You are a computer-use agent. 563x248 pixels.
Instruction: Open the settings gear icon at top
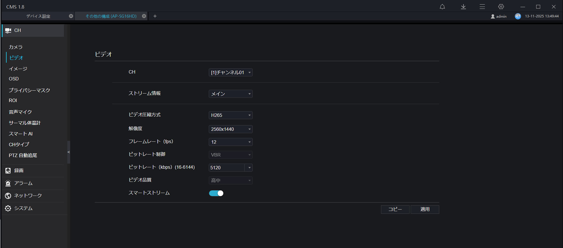coord(501,7)
